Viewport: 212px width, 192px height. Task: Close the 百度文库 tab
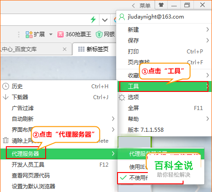pos(65,49)
